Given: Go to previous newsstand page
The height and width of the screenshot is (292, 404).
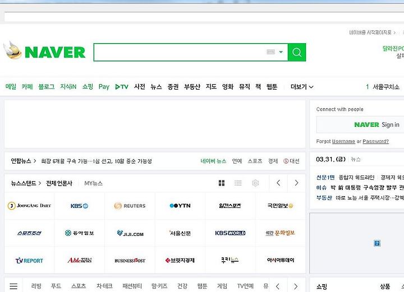Looking at the screenshot, I should 278,183.
